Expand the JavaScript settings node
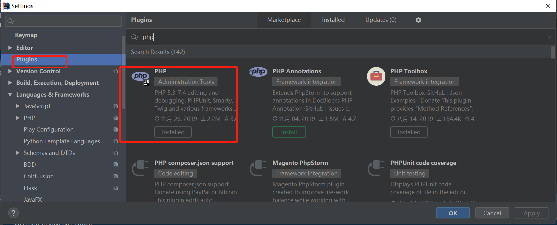The height and width of the screenshot is (225, 557). click(17, 106)
